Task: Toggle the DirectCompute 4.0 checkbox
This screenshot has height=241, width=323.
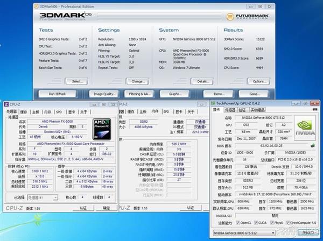Action: coord(288,223)
